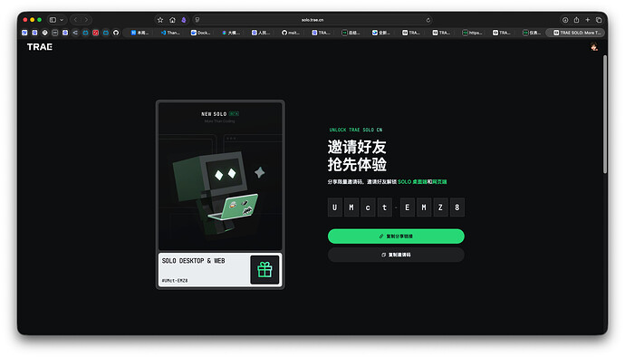Click invite code character 'Z'
Image resolution: width=625 pixels, height=357 pixels.
pyautogui.click(x=440, y=207)
